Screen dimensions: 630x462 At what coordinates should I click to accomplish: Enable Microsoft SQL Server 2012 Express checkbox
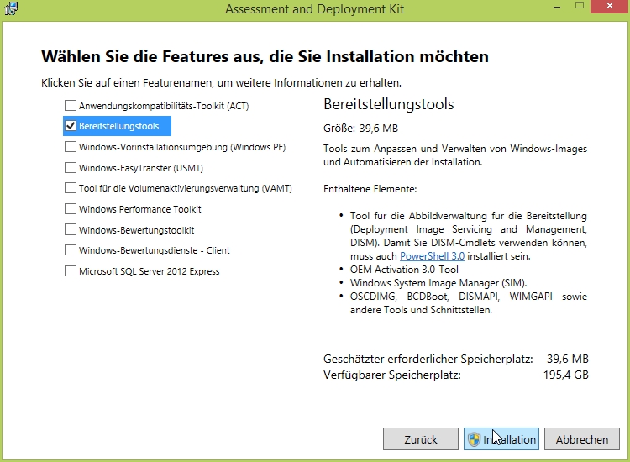tap(71, 271)
